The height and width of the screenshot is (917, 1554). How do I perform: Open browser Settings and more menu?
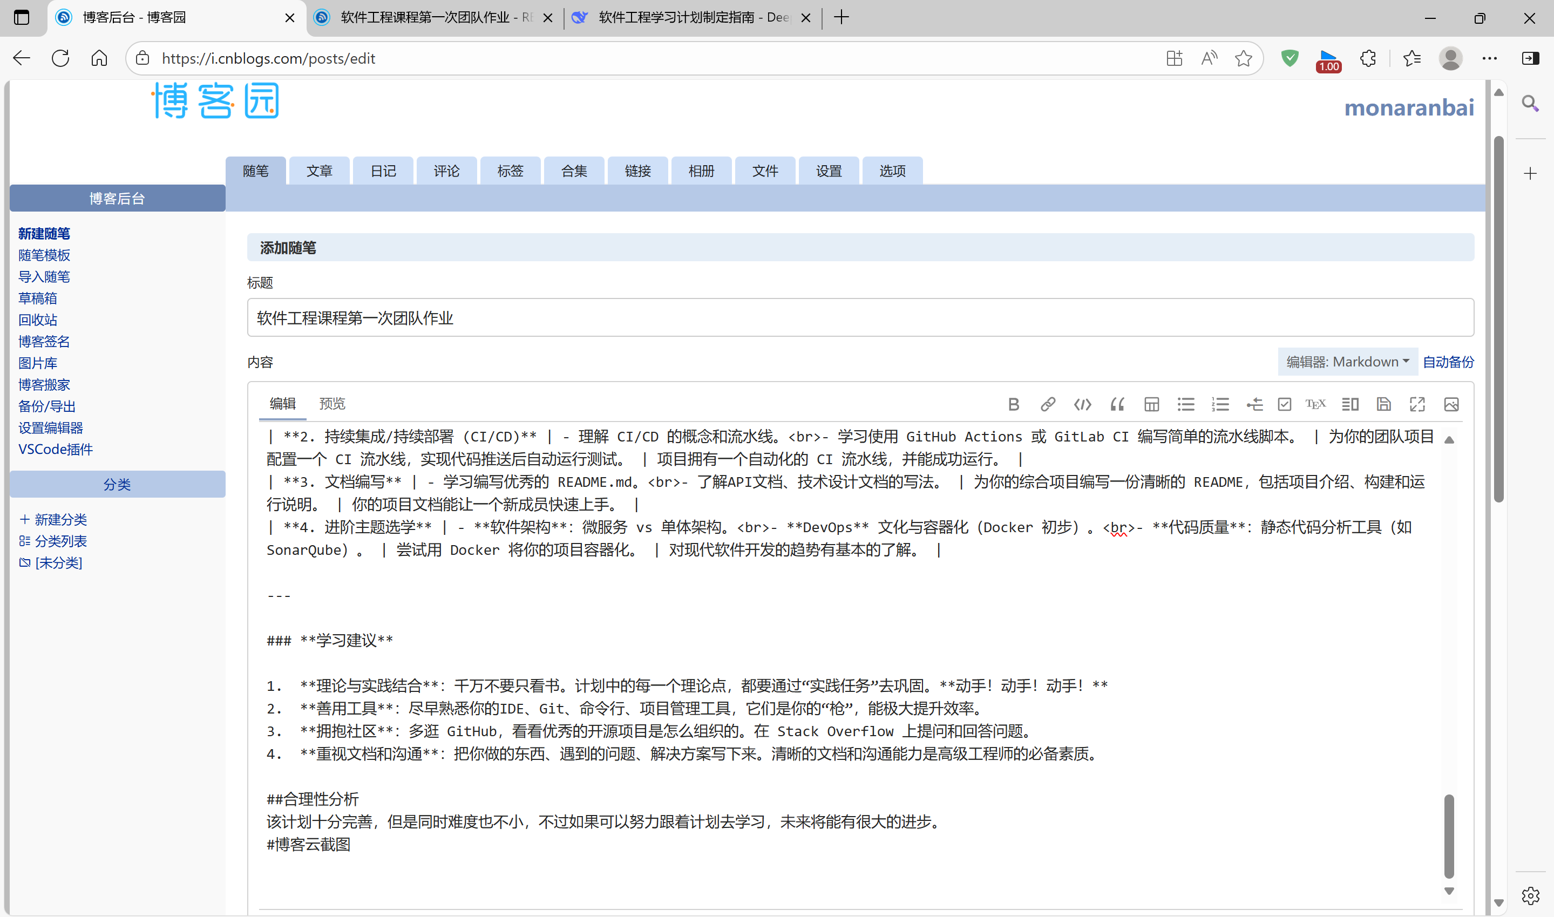pos(1489,58)
